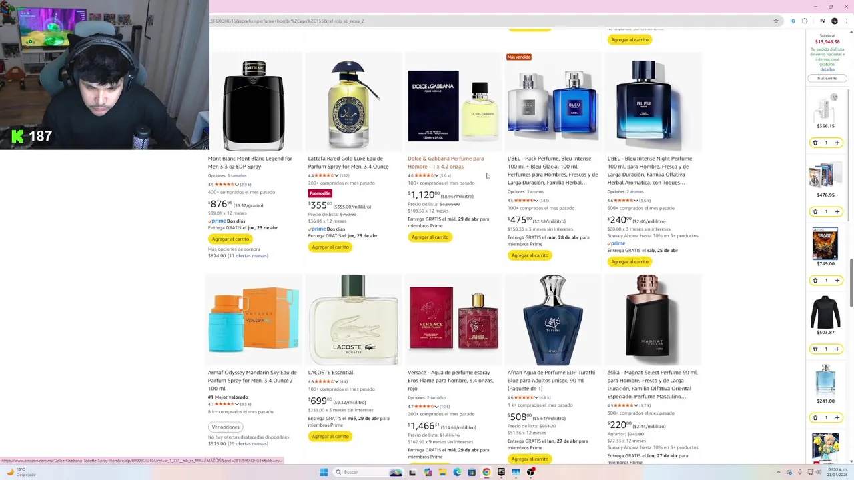The height and width of the screenshot is (480, 854).
Task: Go to cart with Ir al carrito
Action: tap(827, 78)
